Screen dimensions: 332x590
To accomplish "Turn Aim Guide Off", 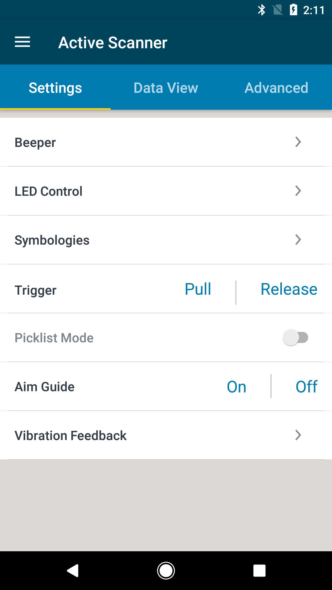I will tap(306, 387).
